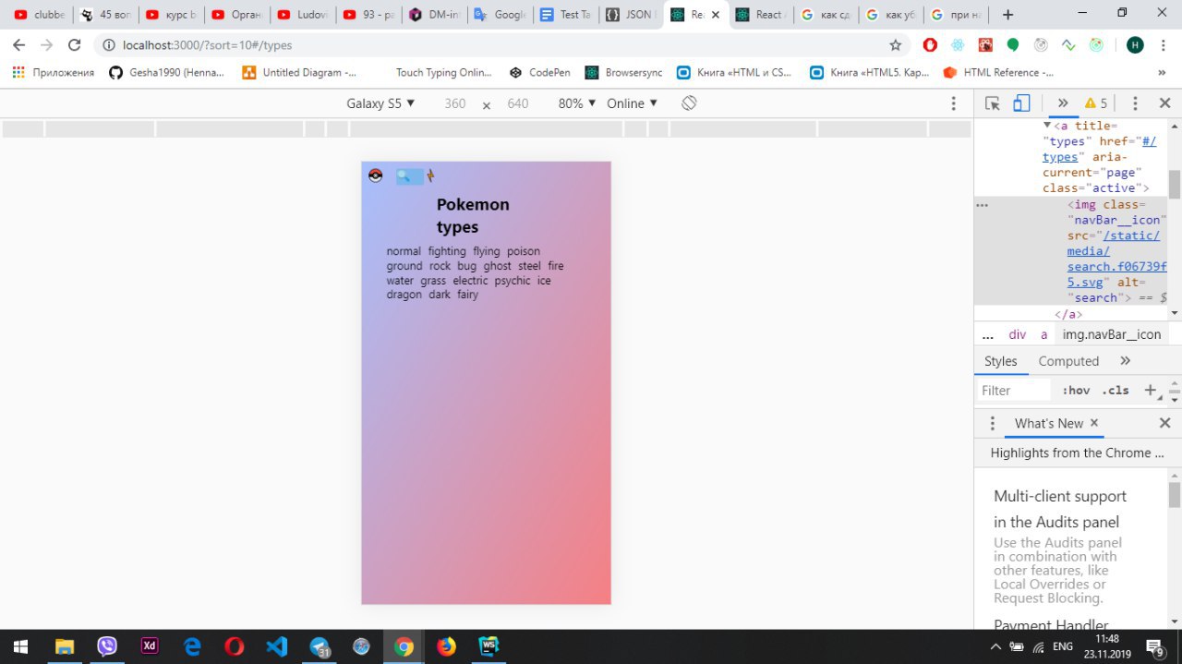Open the Computed tab in DevTools
Viewport: 1182px width, 664px height.
1068,361
